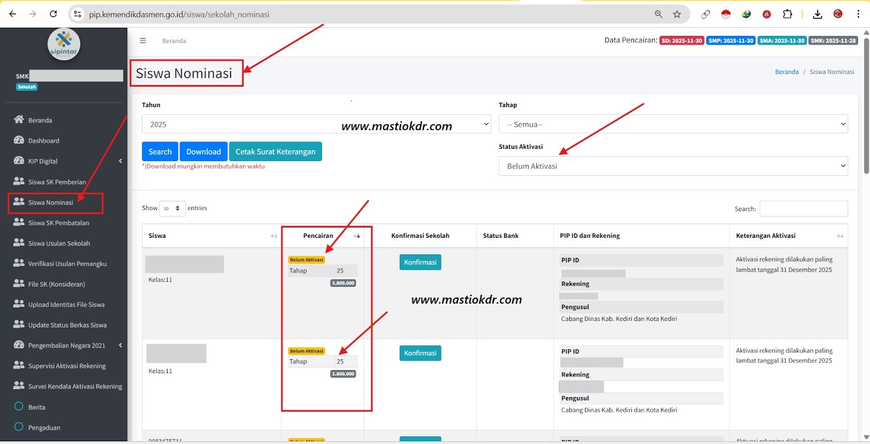Open the browser extensions puzzle icon
Image resolution: width=870 pixels, height=444 pixels.
(x=787, y=14)
